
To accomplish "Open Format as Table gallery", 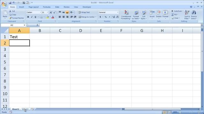I will click(x=136, y=15).
